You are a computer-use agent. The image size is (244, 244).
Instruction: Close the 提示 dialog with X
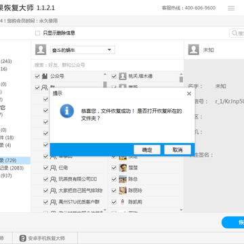189,94
